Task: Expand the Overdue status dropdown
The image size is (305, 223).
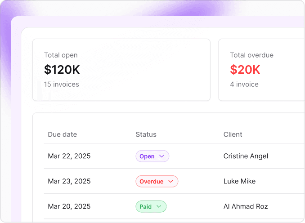Action: [157, 182]
